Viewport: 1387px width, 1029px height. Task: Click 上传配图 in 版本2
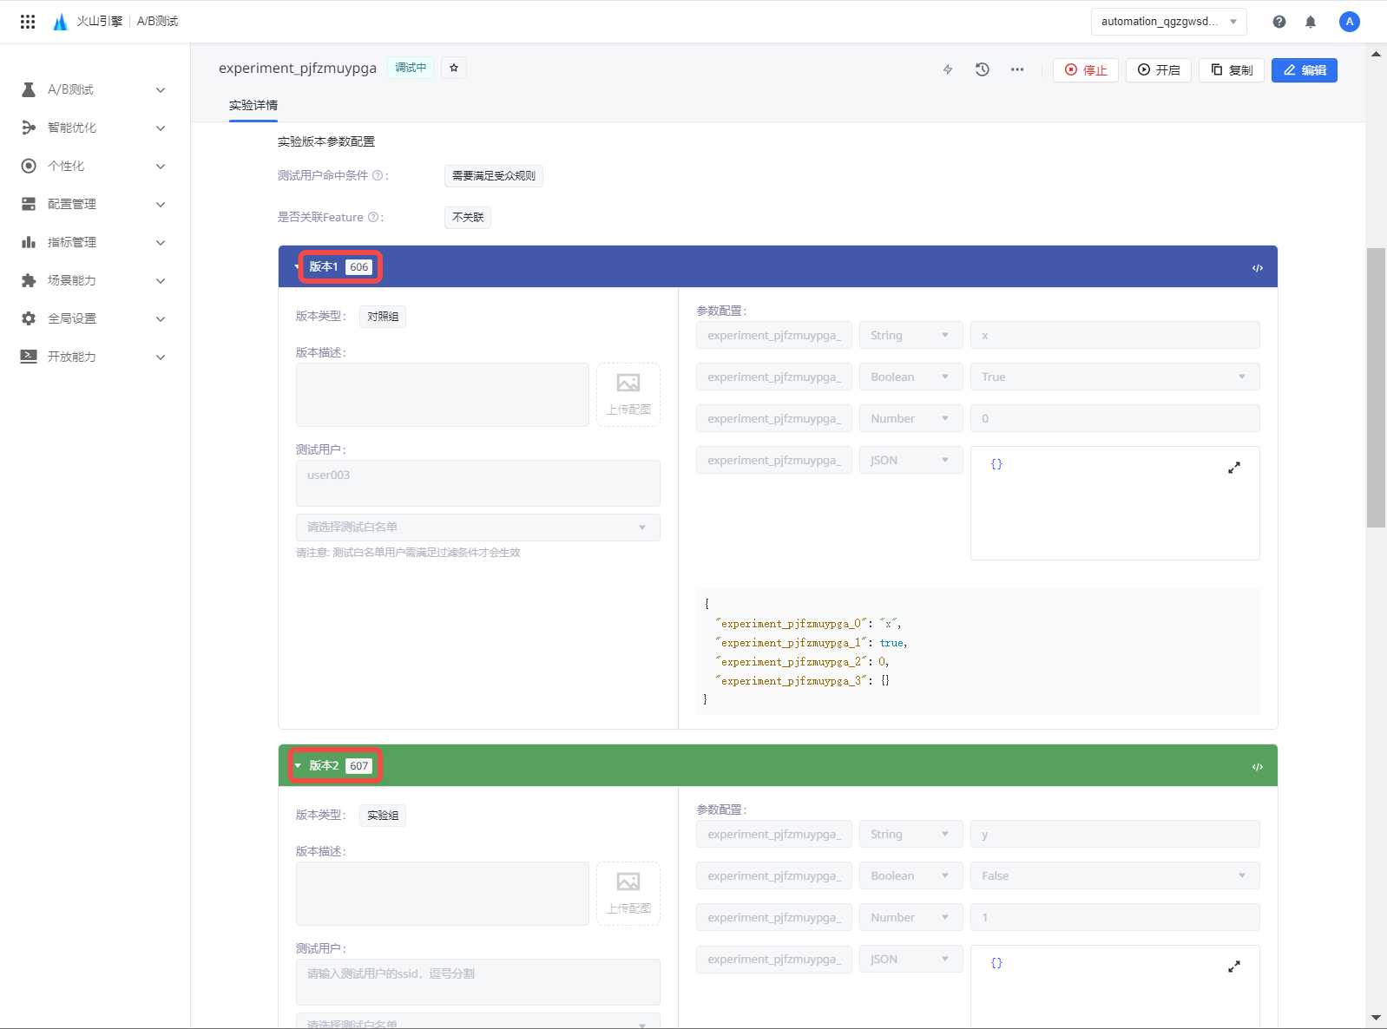point(628,894)
